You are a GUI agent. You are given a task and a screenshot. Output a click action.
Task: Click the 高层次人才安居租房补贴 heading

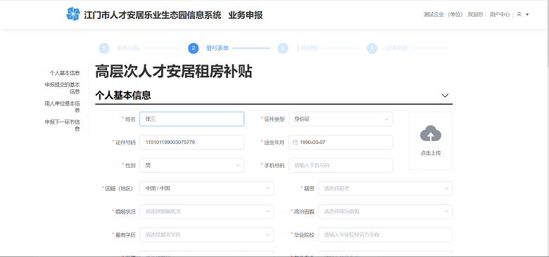click(x=173, y=72)
